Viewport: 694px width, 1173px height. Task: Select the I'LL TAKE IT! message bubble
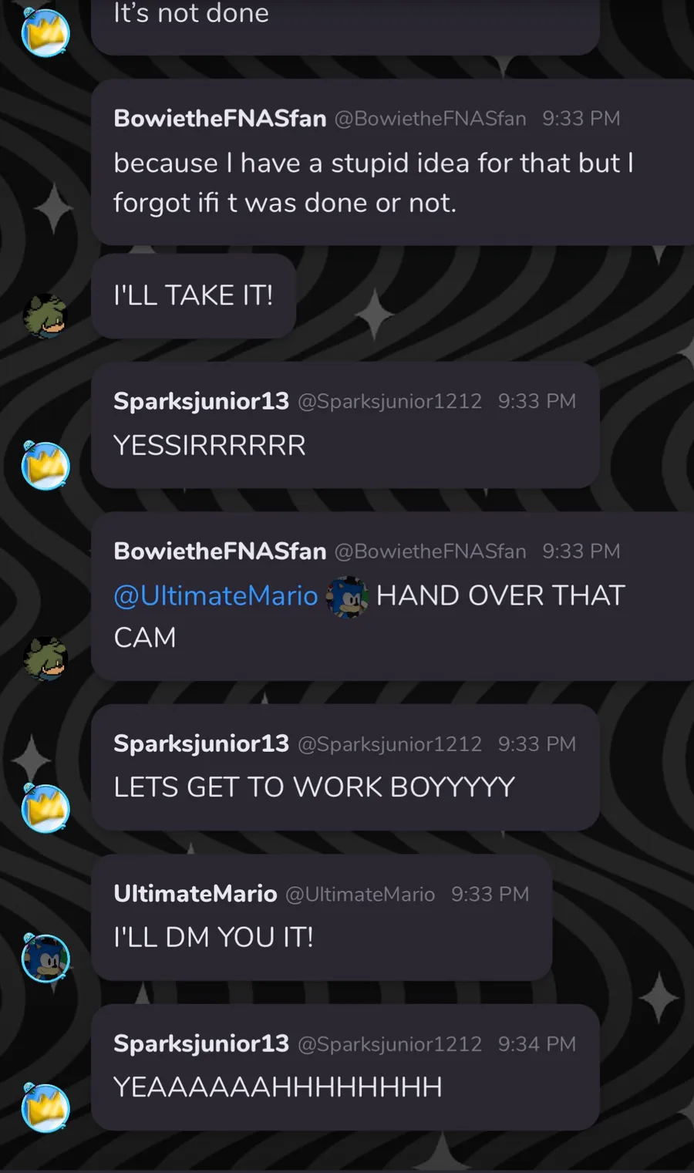click(194, 296)
